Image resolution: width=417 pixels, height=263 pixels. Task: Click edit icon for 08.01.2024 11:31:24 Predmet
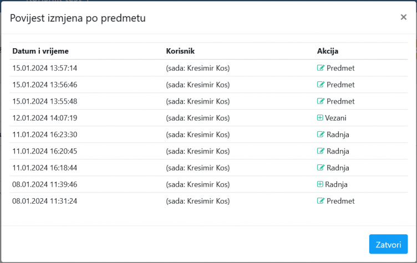tap(321, 201)
